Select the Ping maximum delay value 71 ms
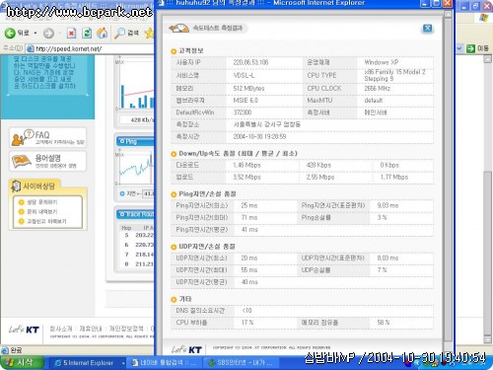This screenshot has height=370, width=493. (249, 218)
